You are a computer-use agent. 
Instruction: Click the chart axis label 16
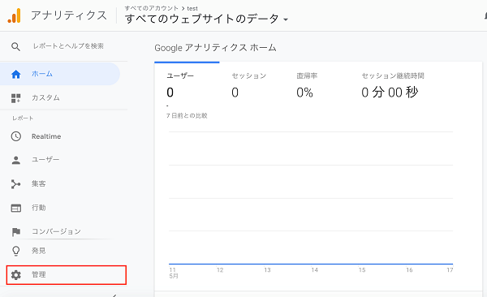point(409,270)
